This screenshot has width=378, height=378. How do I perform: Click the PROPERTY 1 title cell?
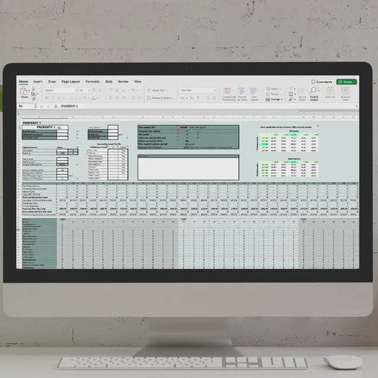pyautogui.click(x=45, y=127)
